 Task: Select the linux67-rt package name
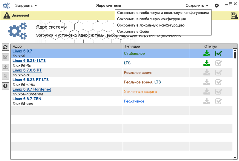tap(21, 75)
